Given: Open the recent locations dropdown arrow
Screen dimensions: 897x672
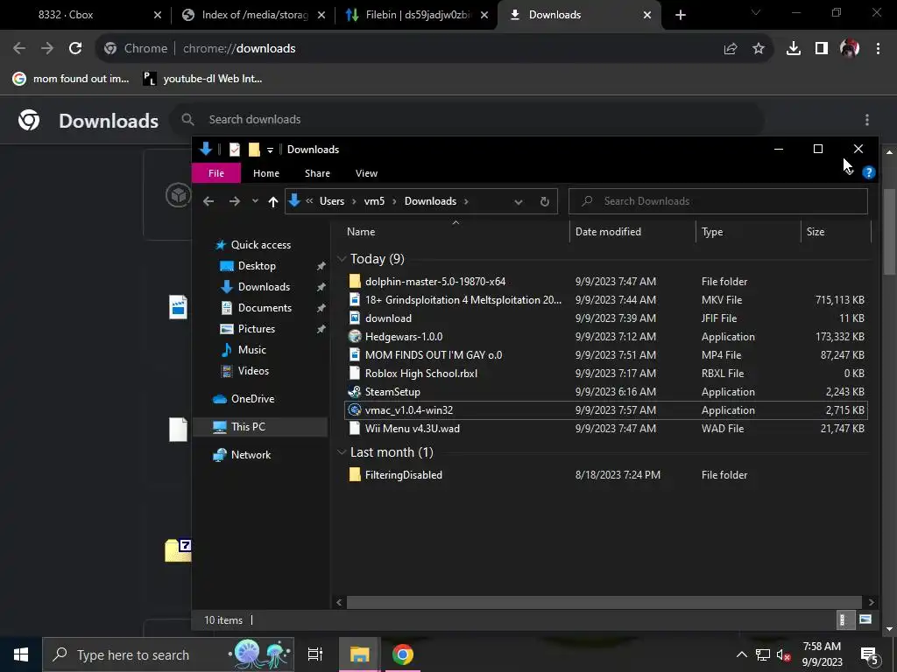Looking at the screenshot, I should (255, 201).
